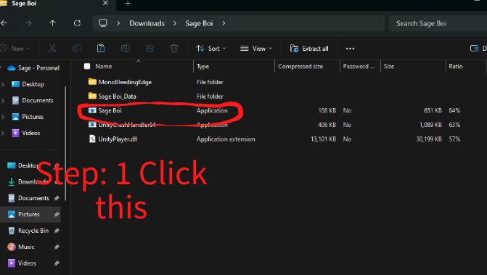Click the Share toolbar icon
Screen dimensions: 487x275
pos(150,48)
